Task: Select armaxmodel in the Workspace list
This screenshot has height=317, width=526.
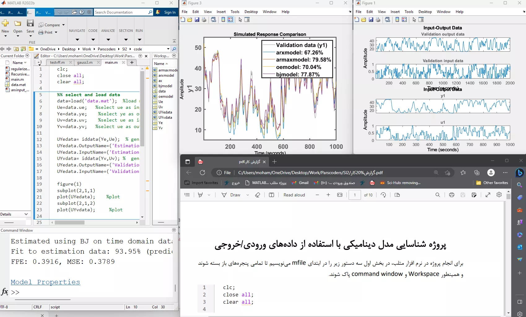Action: point(165,70)
